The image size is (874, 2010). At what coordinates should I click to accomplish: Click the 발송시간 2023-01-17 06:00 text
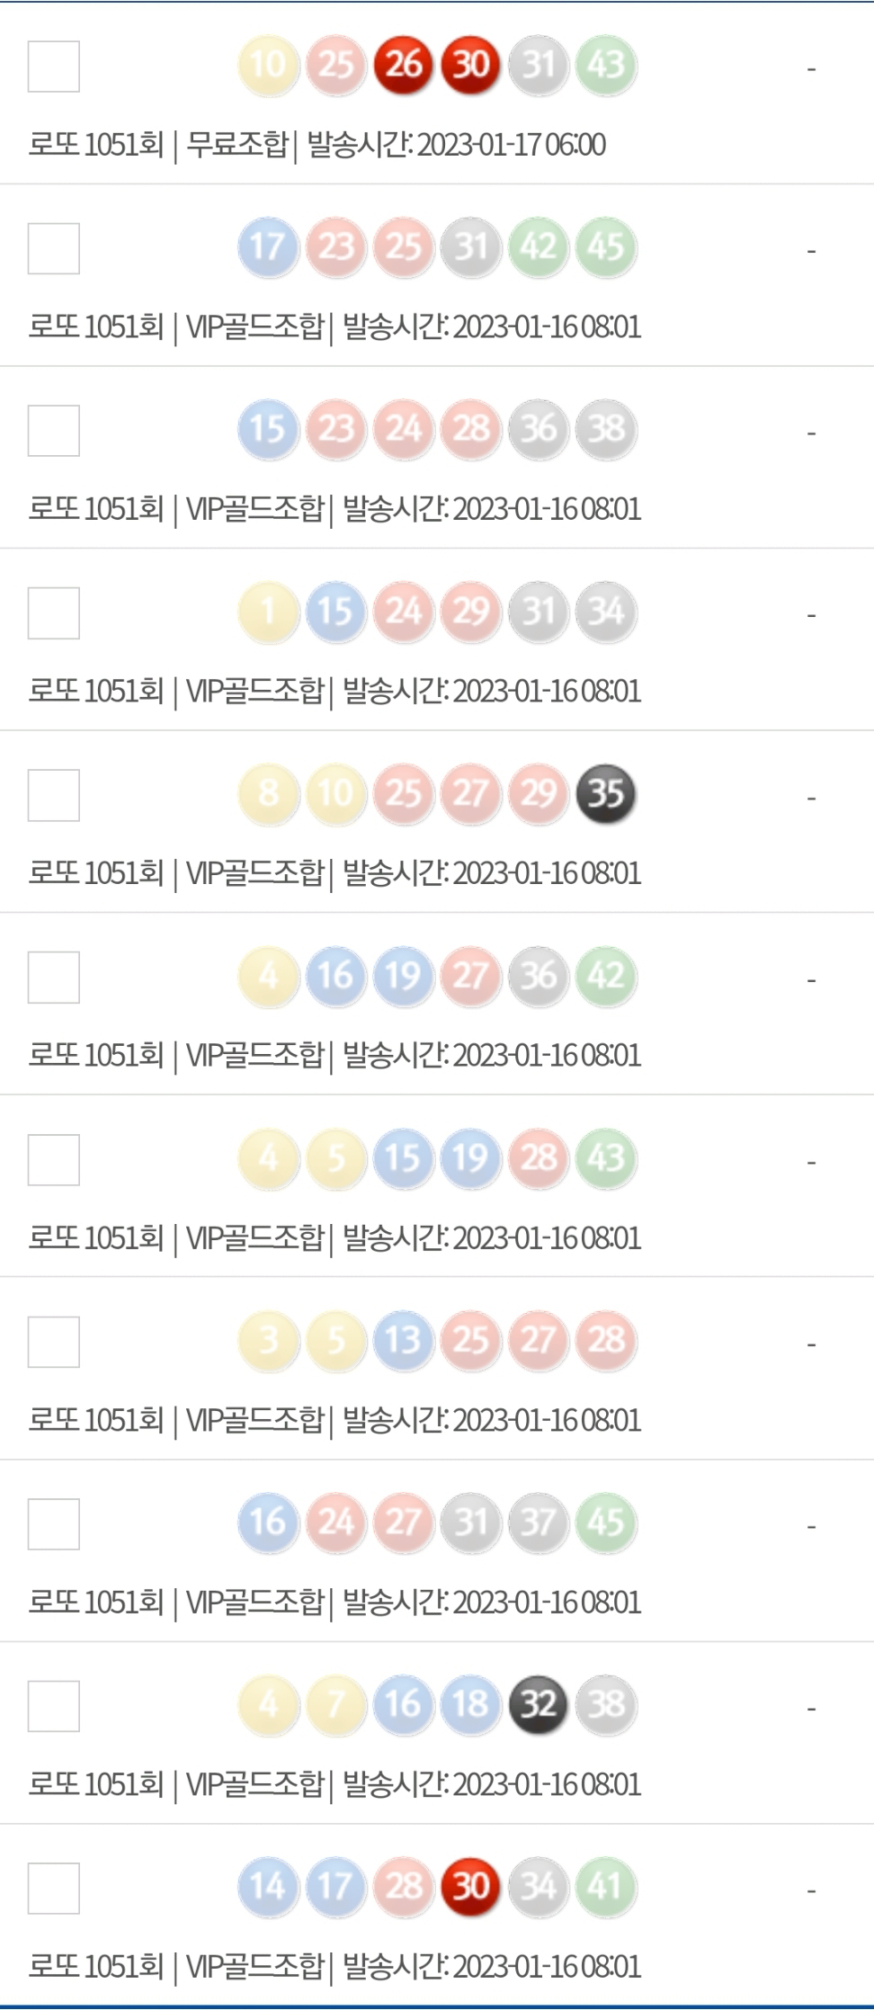457,145
